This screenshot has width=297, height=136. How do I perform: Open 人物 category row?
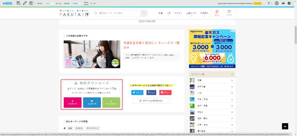212,93
